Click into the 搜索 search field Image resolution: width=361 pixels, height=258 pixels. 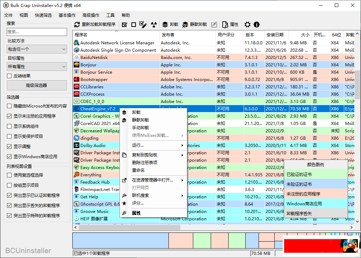(x=37, y=32)
